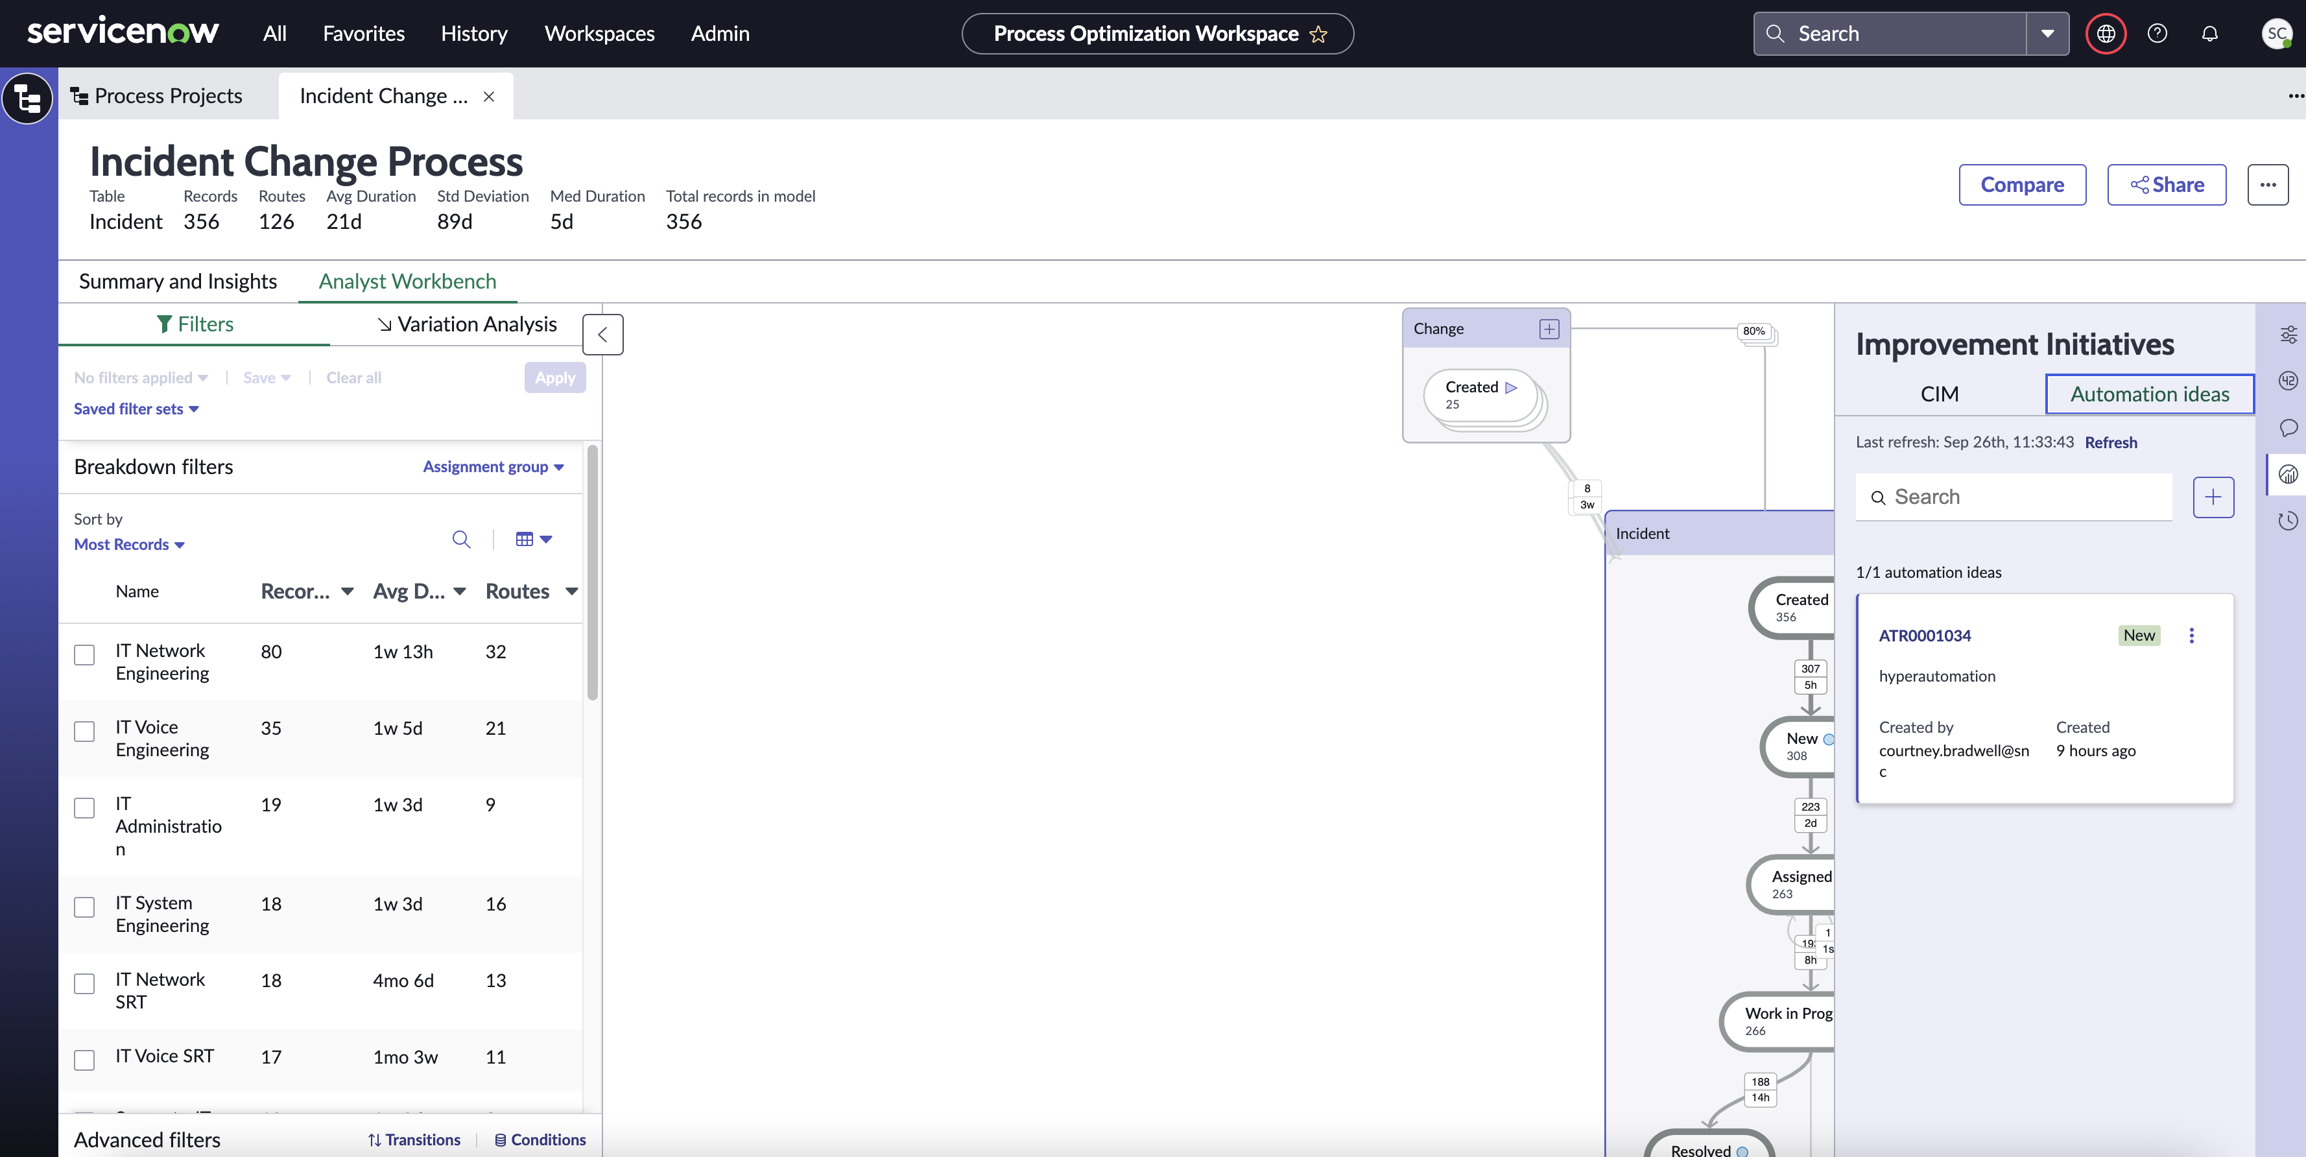2306x1157 pixels.
Task: Open the chat bubble icon in right rail
Action: 2288,428
